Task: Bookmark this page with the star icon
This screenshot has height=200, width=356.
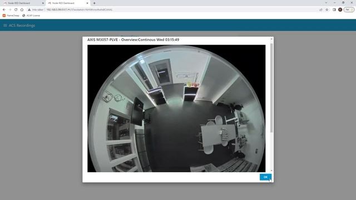Action: (327, 10)
